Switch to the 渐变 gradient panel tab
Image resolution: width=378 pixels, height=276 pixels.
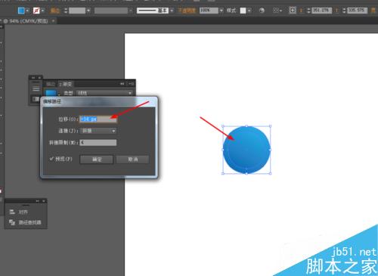[66, 84]
